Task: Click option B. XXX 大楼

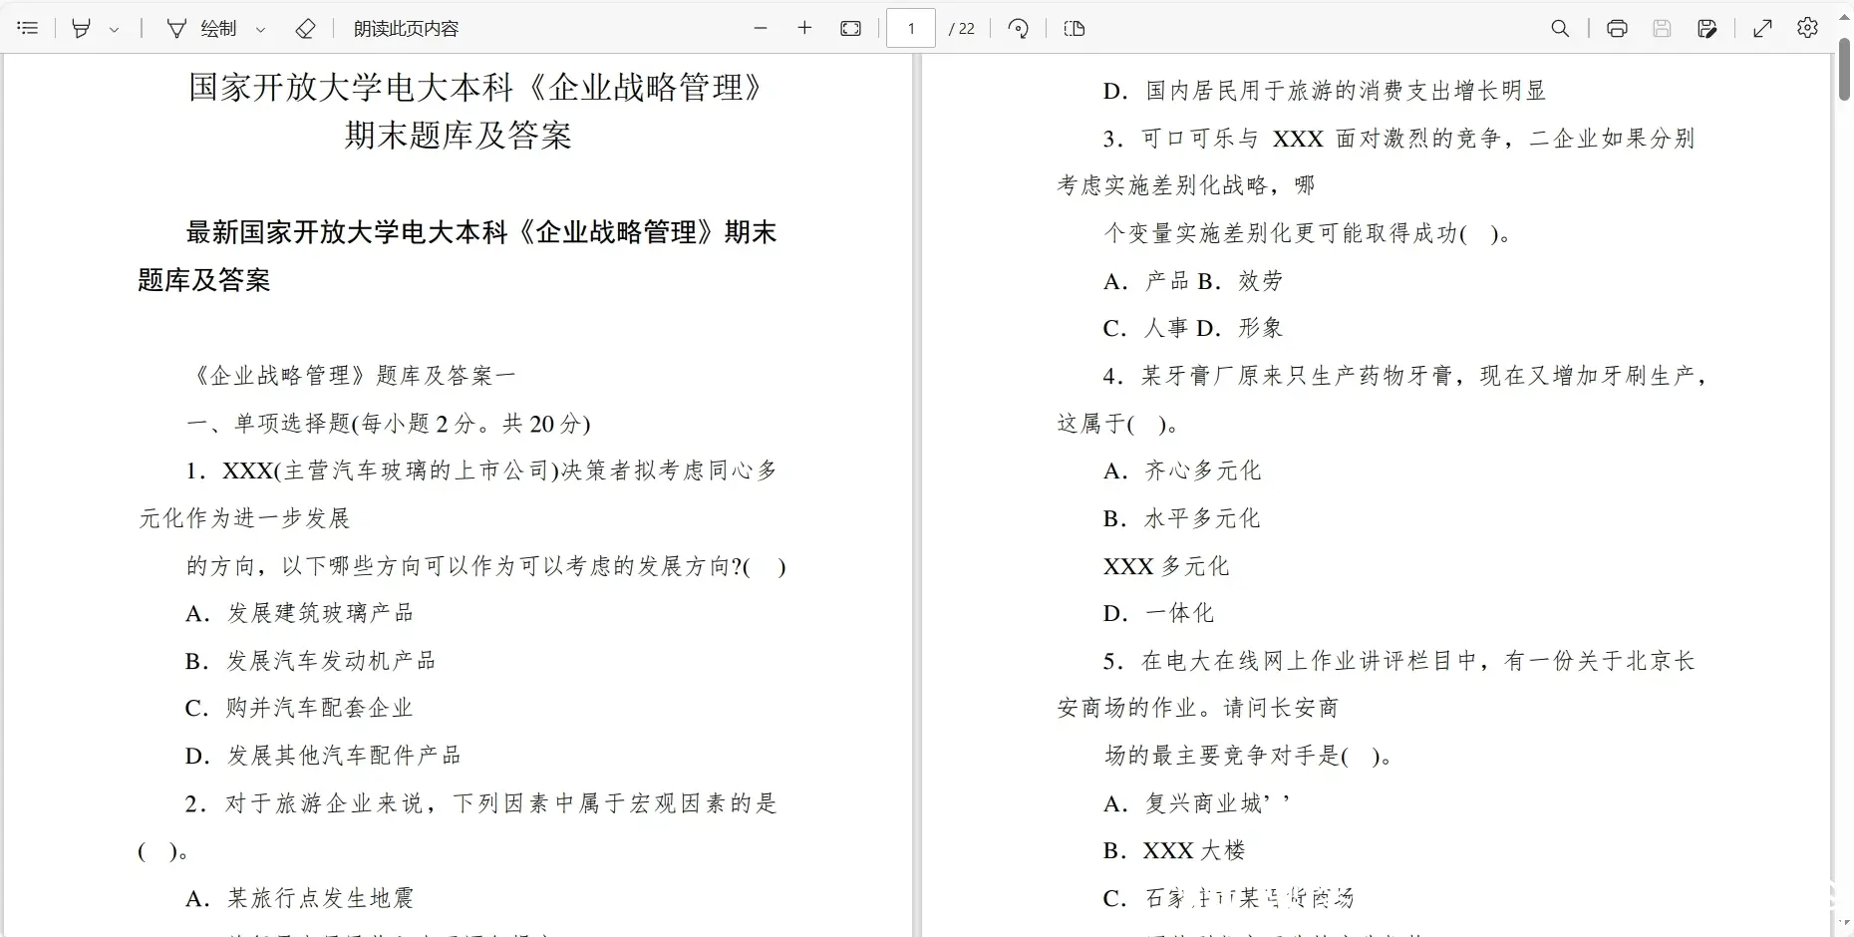Action: pyautogui.click(x=1175, y=849)
